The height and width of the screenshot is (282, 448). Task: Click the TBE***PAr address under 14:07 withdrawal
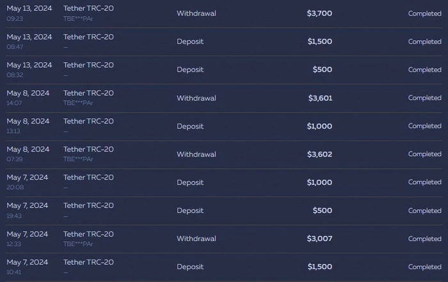point(78,103)
